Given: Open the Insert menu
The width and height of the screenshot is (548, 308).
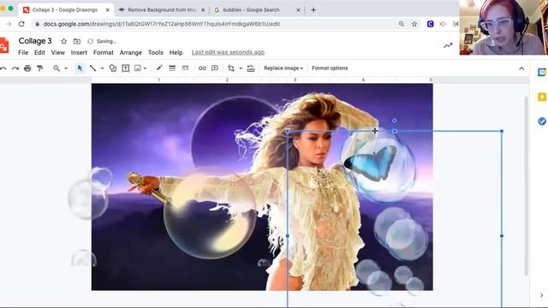Looking at the screenshot, I should [79, 52].
